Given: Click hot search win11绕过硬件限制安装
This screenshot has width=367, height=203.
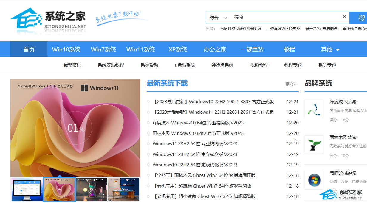Looking at the screenshot, I should point(241,29).
